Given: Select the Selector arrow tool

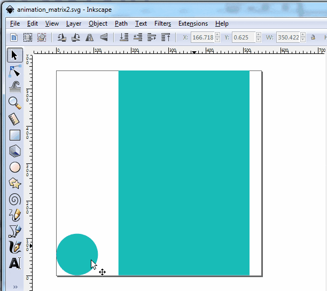Looking at the screenshot, I should point(15,55).
